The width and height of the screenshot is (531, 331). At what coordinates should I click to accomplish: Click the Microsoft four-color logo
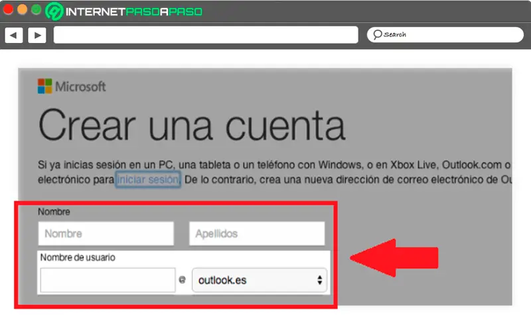pos(44,86)
